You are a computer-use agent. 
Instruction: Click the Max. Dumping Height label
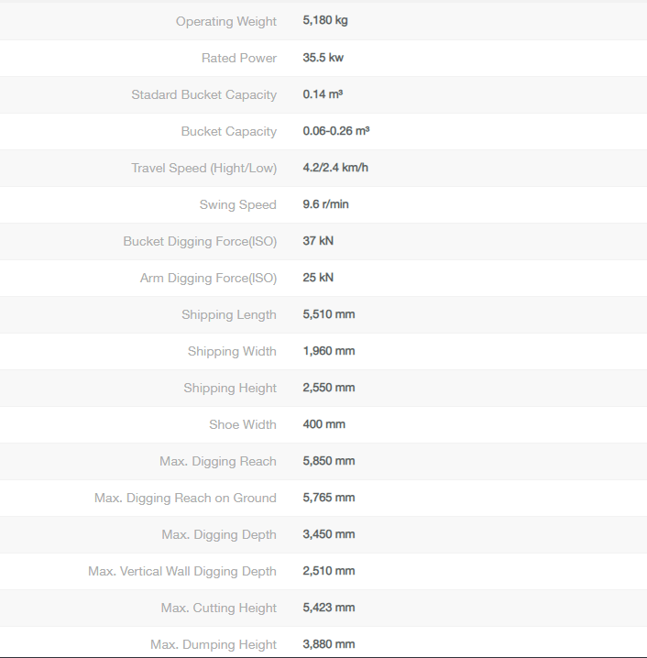(214, 644)
